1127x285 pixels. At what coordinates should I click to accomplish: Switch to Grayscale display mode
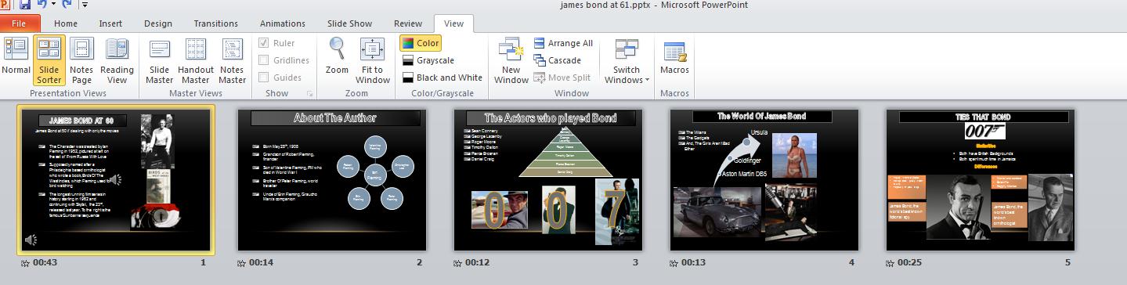428,60
